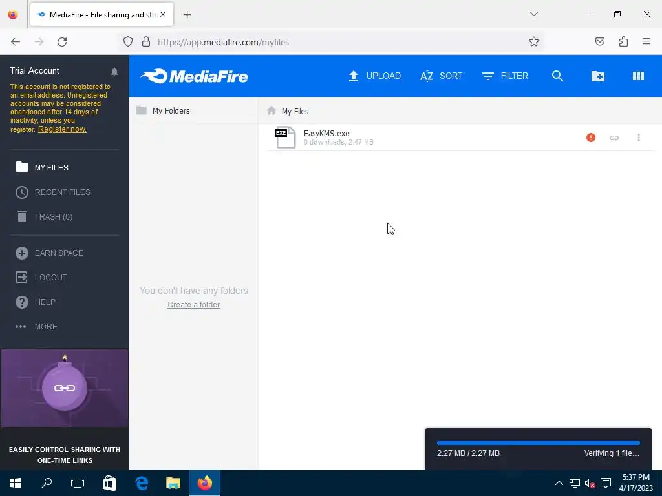Click the Create a folder link
Image resolution: width=662 pixels, height=496 pixels.
click(x=193, y=305)
